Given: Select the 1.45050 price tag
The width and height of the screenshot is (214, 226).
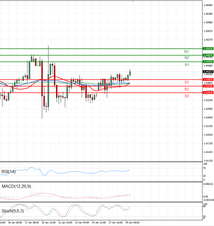Looking at the screenshot, I should pos(208,49).
